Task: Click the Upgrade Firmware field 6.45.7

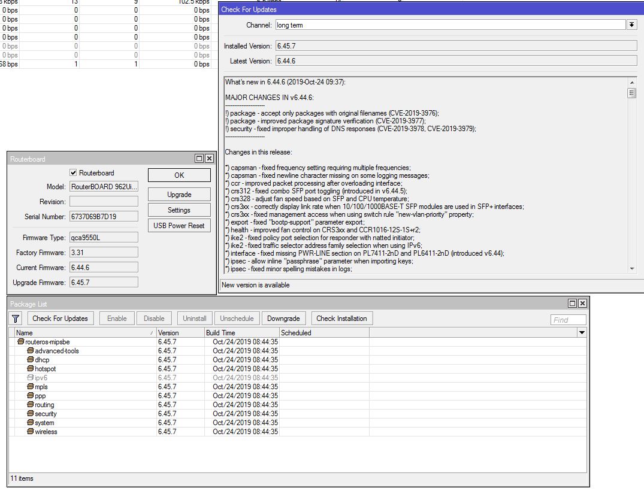Action: 104,283
